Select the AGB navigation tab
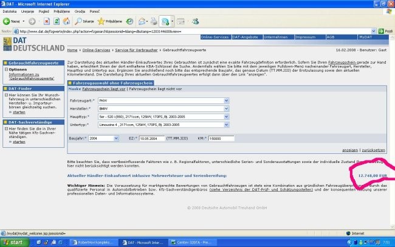The height and width of the screenshot is (247, 395). [342, 37]
